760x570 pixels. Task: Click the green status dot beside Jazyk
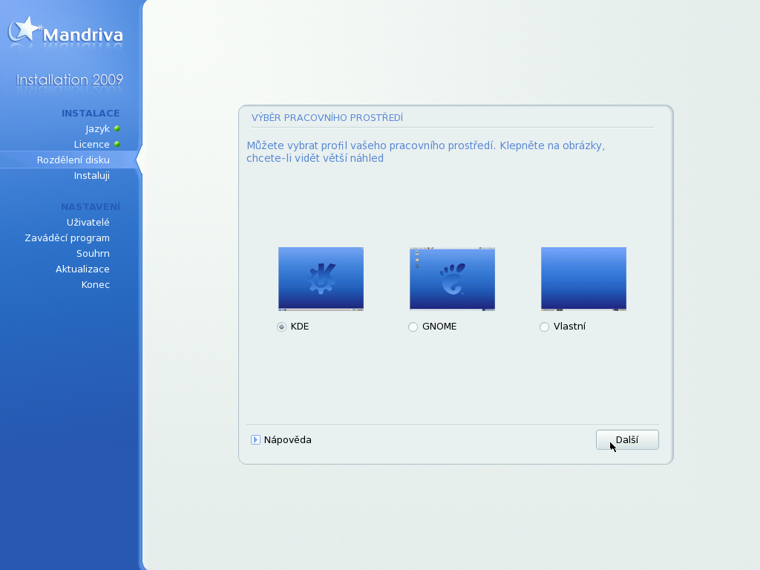point(117,128)
